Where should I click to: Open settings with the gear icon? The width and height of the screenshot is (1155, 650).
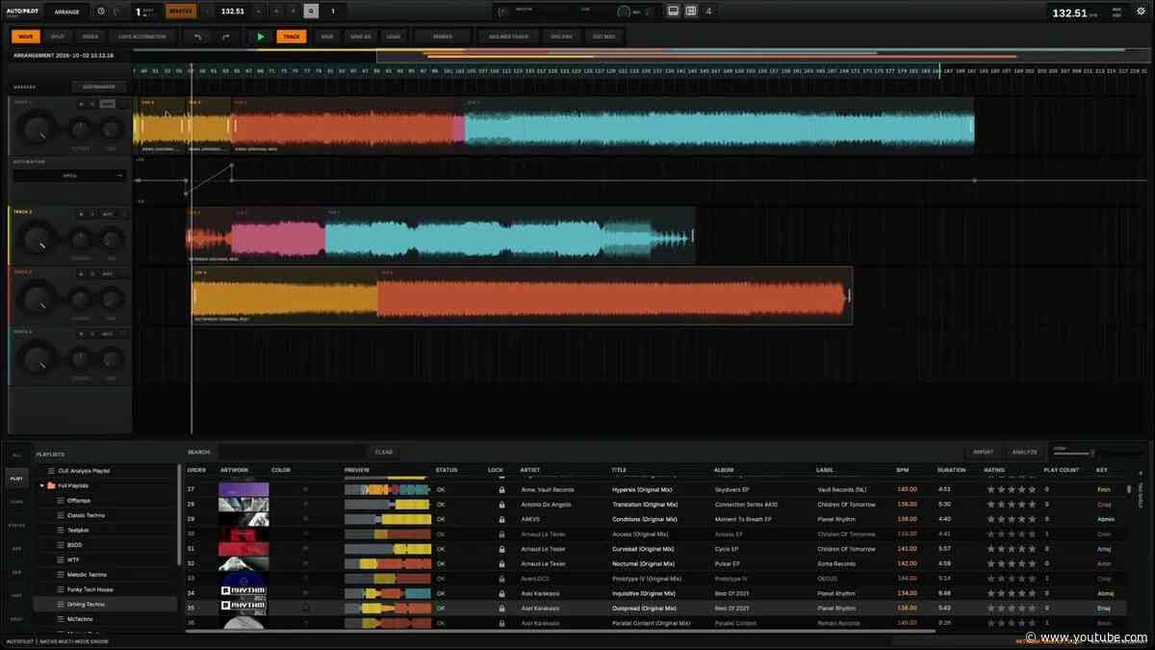[x=1140, y=12]
